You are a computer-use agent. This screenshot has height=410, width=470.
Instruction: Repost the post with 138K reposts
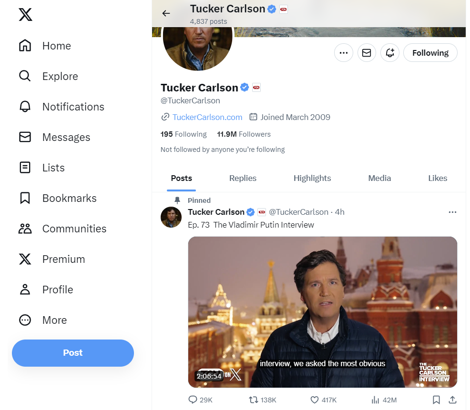click(263, 400)
